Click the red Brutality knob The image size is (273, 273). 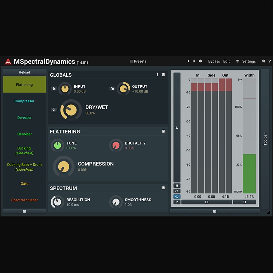tap(116, 145)
